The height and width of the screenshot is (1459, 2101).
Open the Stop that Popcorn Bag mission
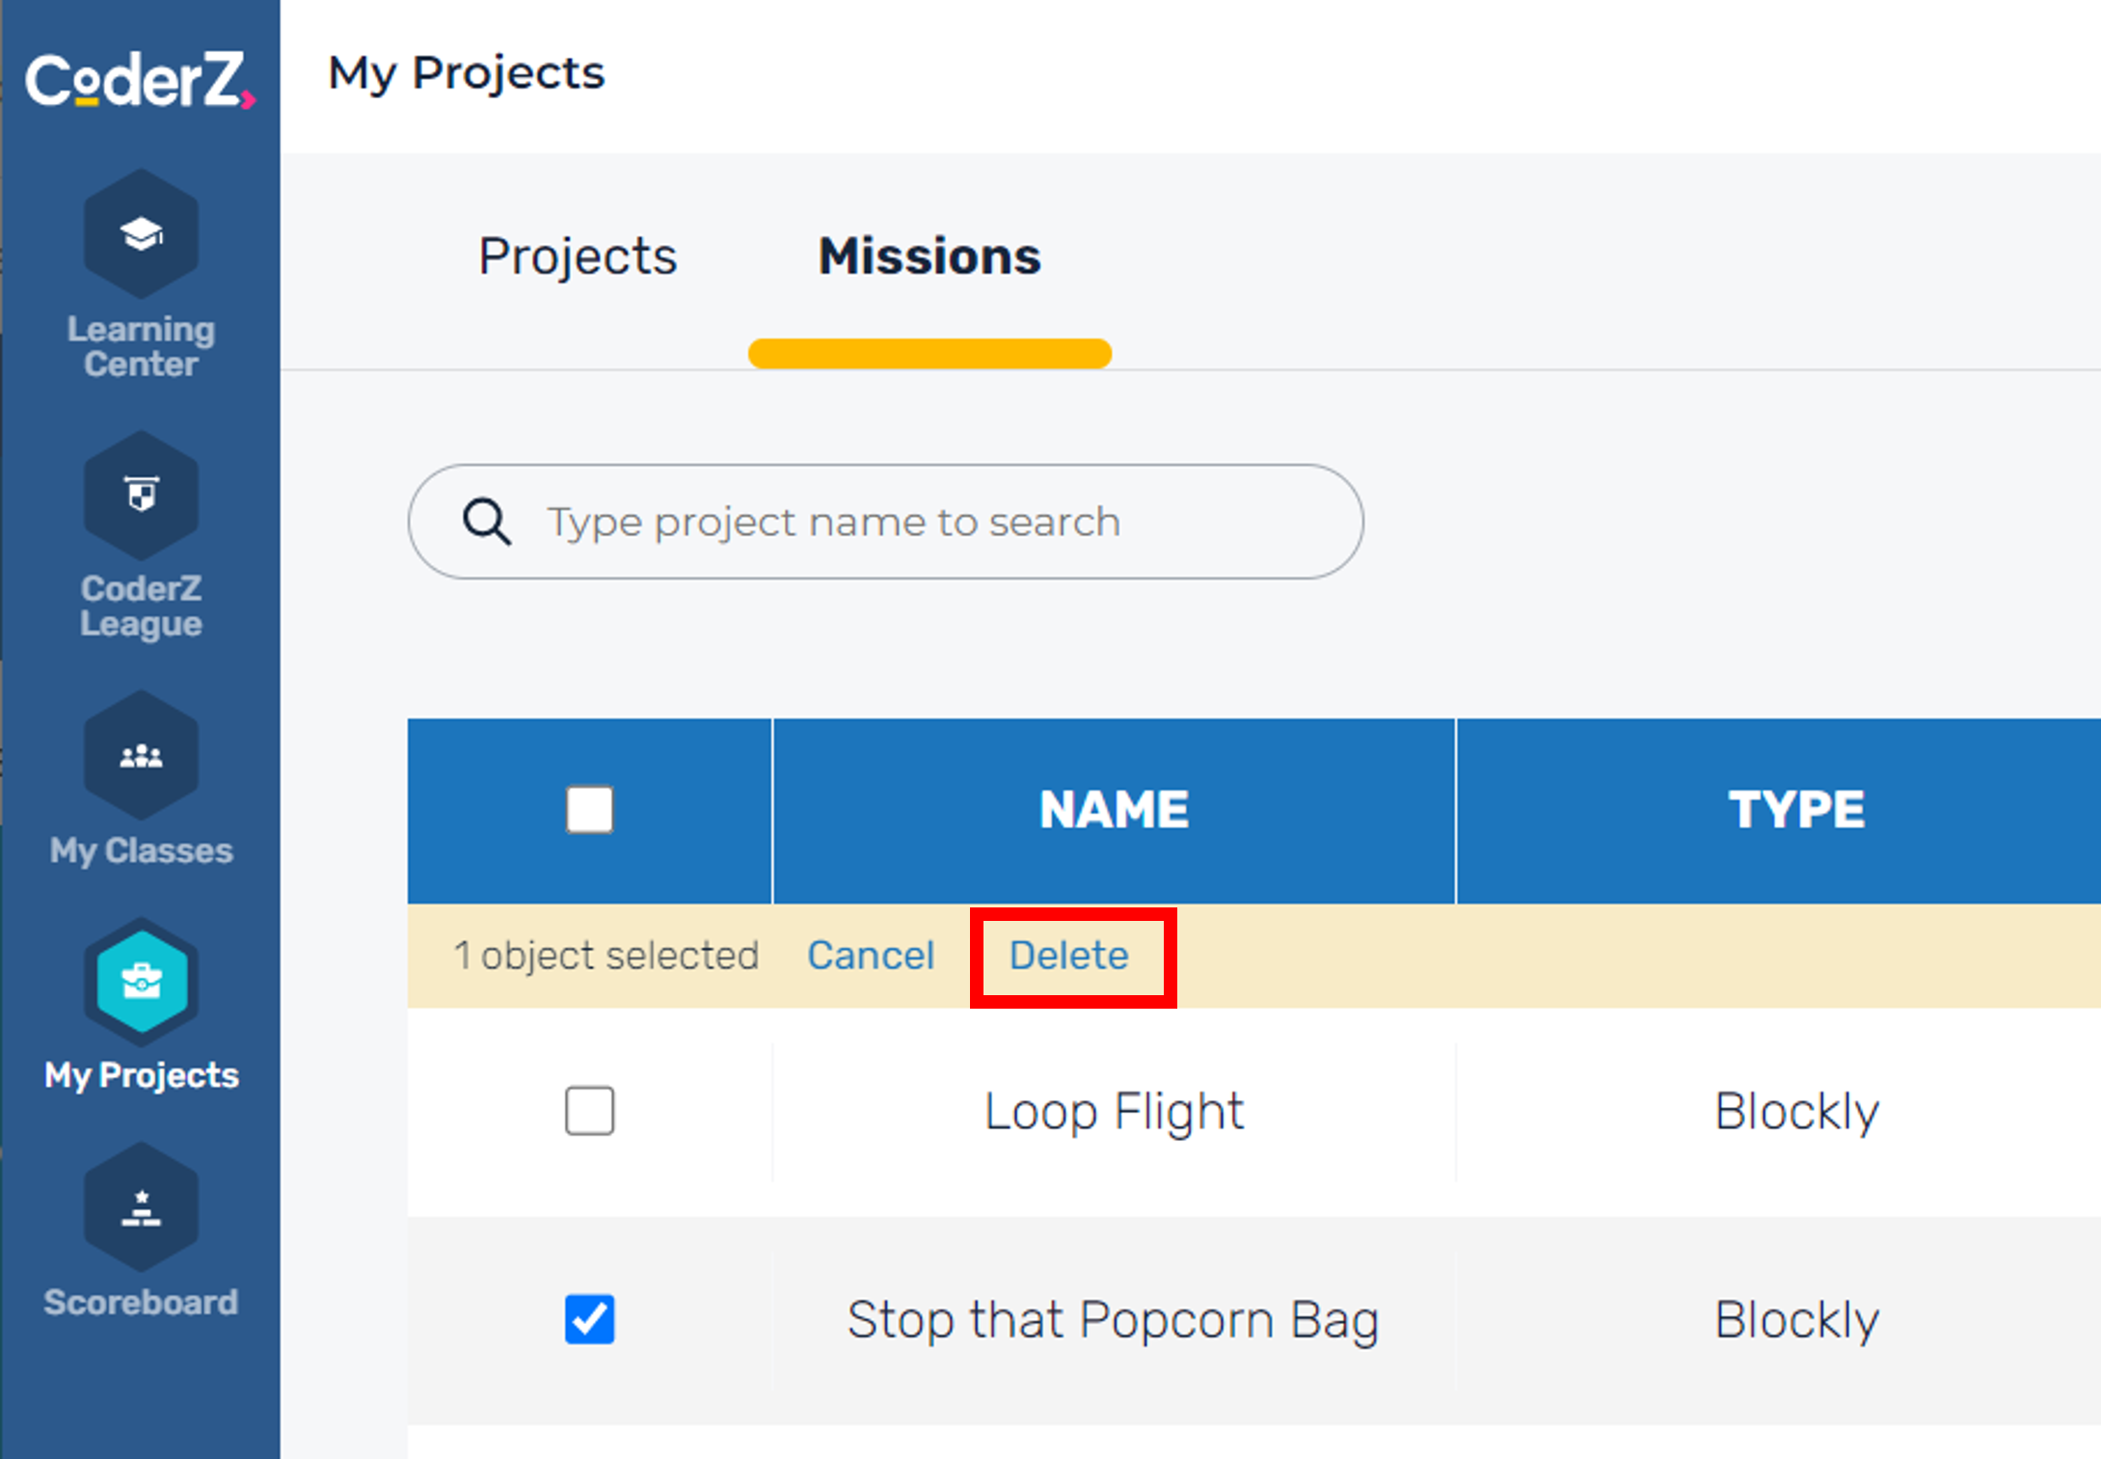pos(1114,1319)
